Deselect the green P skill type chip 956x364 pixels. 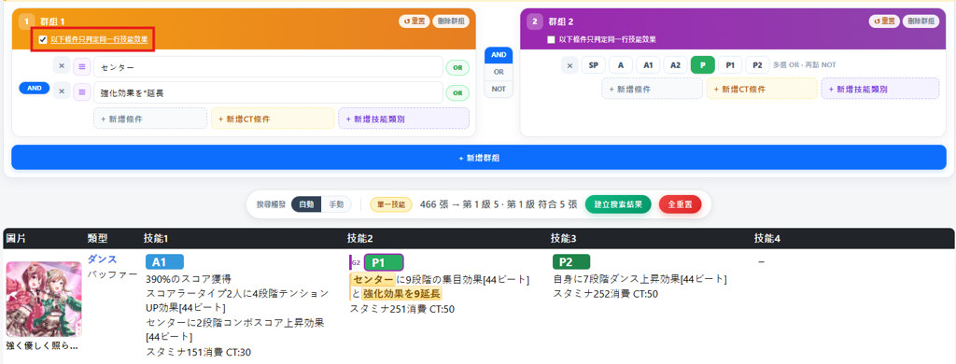point(703,65)
